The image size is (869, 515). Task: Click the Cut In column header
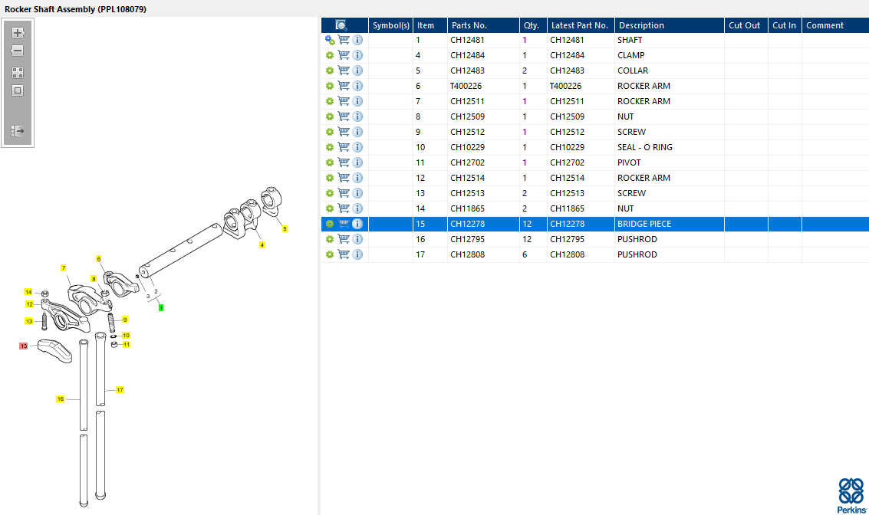(x=785, y=25)
